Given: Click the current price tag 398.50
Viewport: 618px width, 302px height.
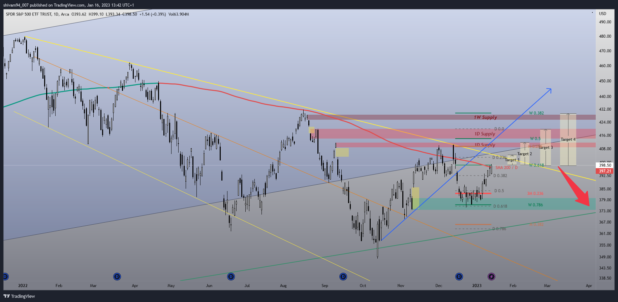Looking at the screenshot, I should (x=605, y=165).
